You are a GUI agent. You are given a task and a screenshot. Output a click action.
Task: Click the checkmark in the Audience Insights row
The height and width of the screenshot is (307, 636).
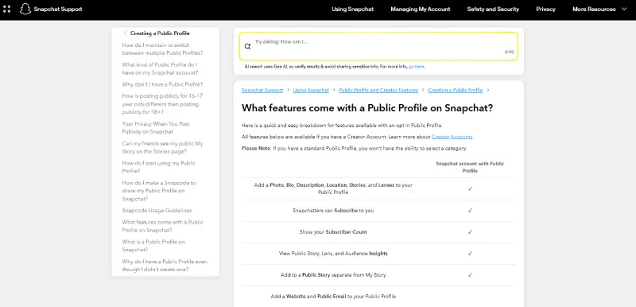(x=470, y=254)
